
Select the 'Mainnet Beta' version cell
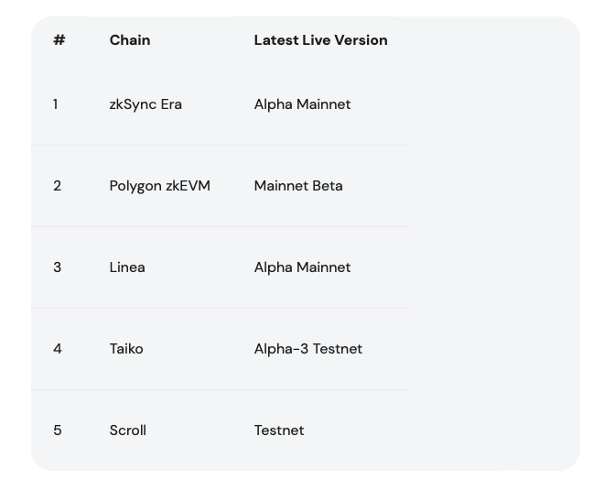(298, 186)
